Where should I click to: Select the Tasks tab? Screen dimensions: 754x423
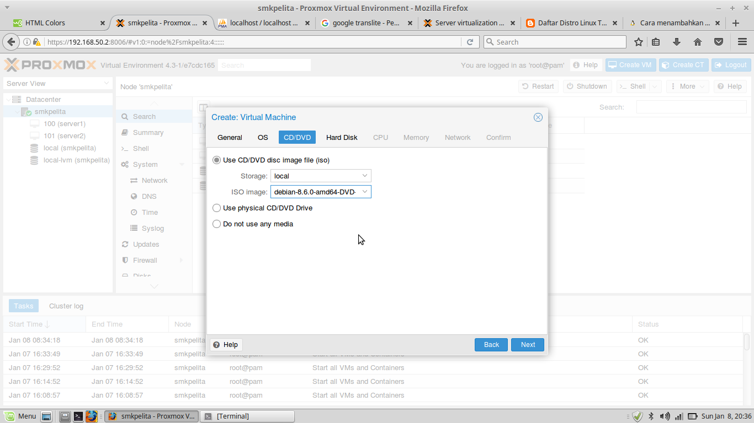[24, 306]
